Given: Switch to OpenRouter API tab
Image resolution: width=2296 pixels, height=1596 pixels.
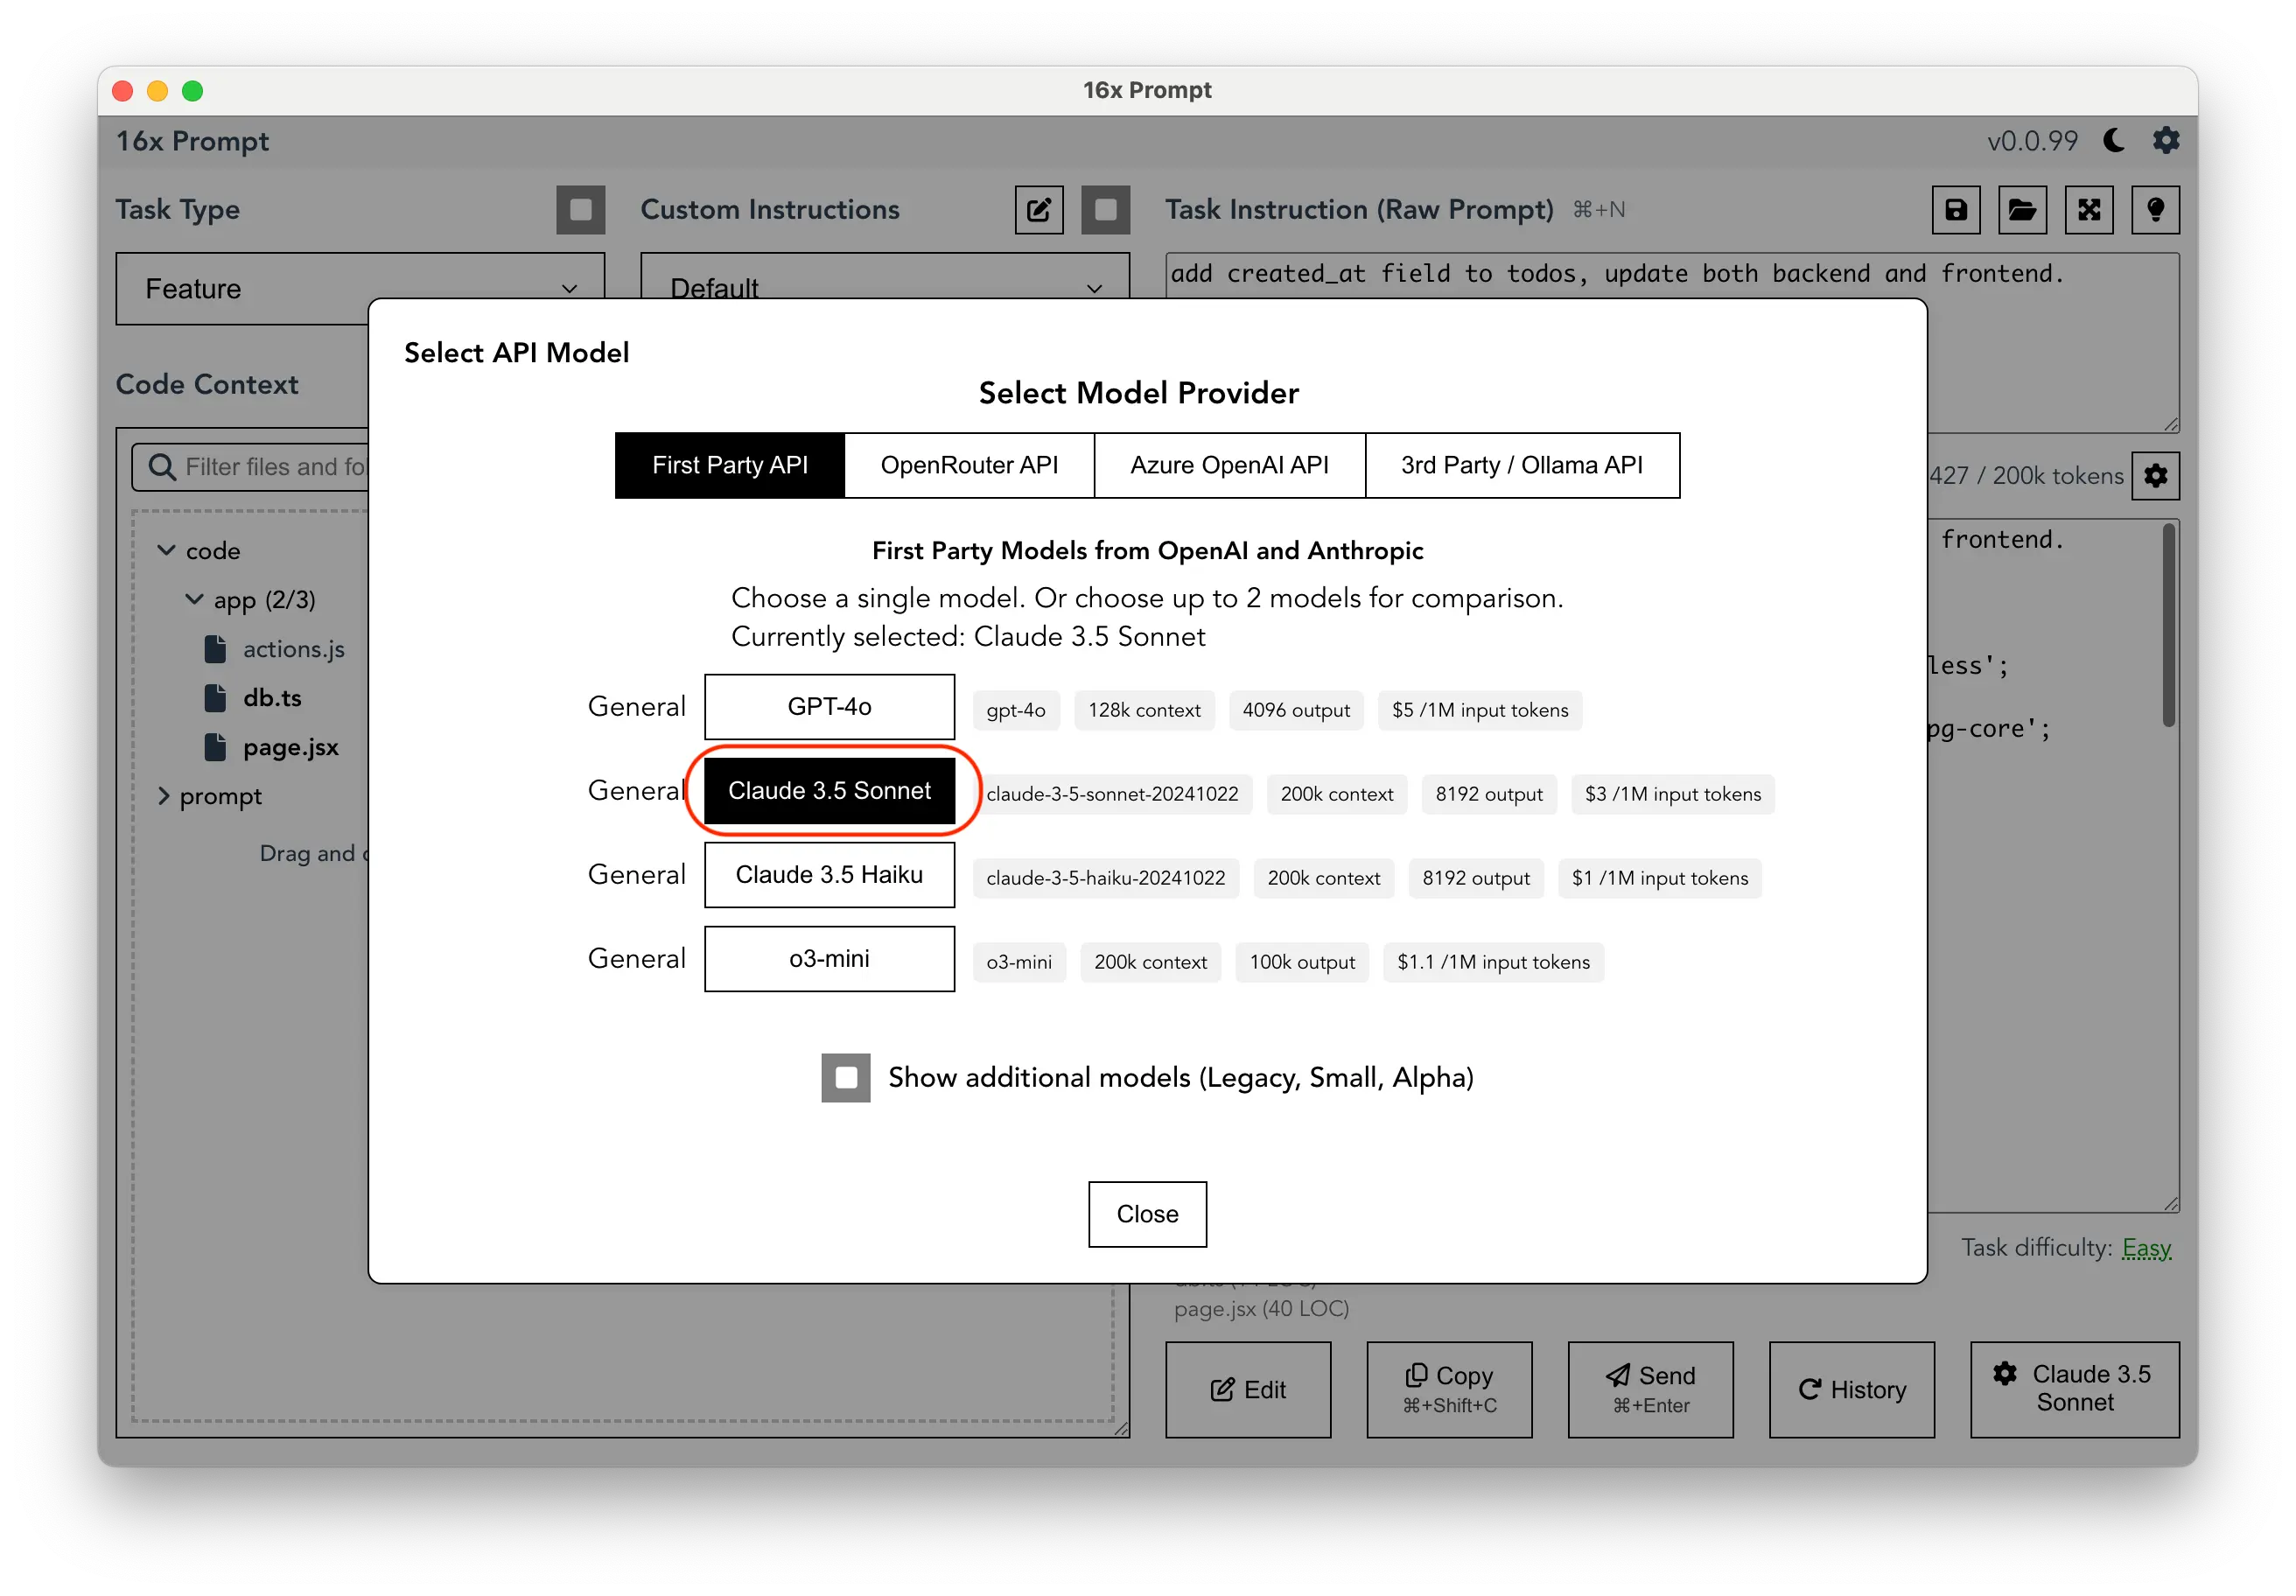Looking at the screenshot, I should coord(972,467).
